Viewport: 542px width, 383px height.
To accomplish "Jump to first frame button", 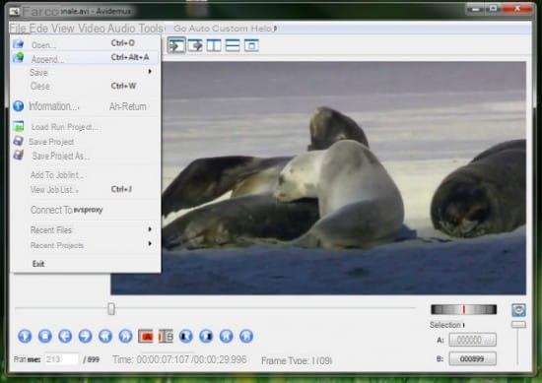I will coord(226,336).
